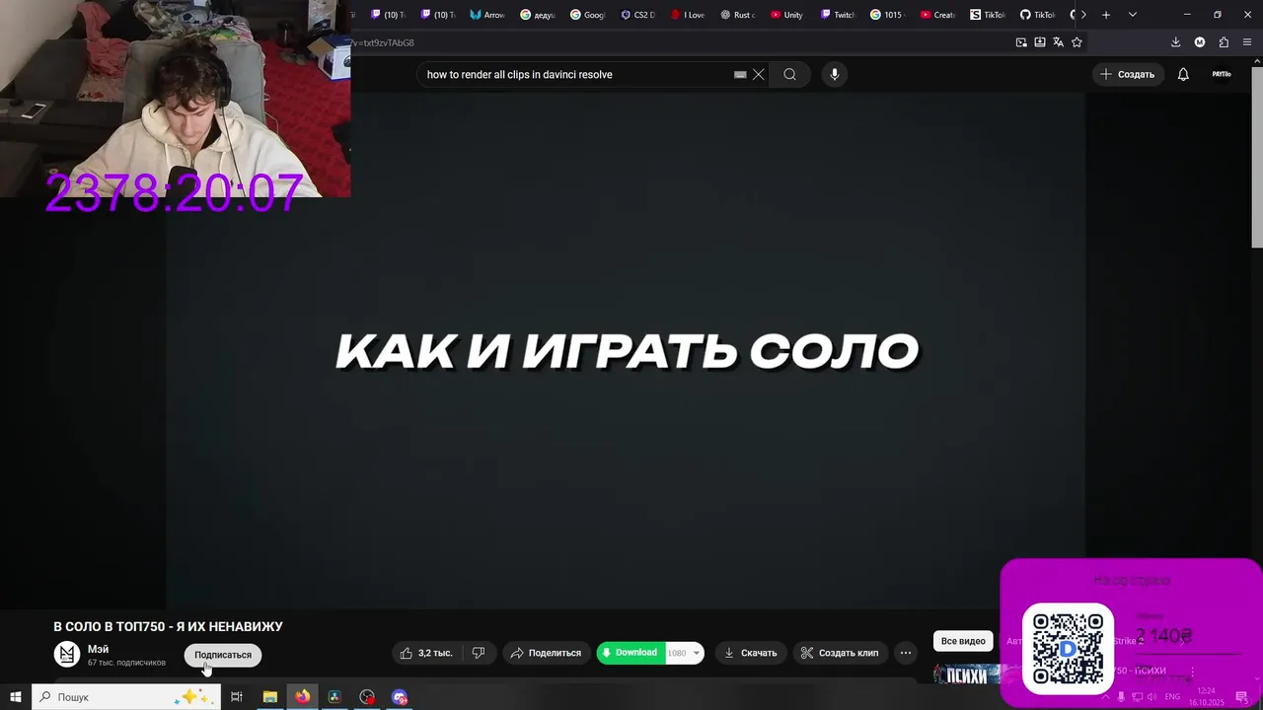Click the green Download button

(630, 653)
